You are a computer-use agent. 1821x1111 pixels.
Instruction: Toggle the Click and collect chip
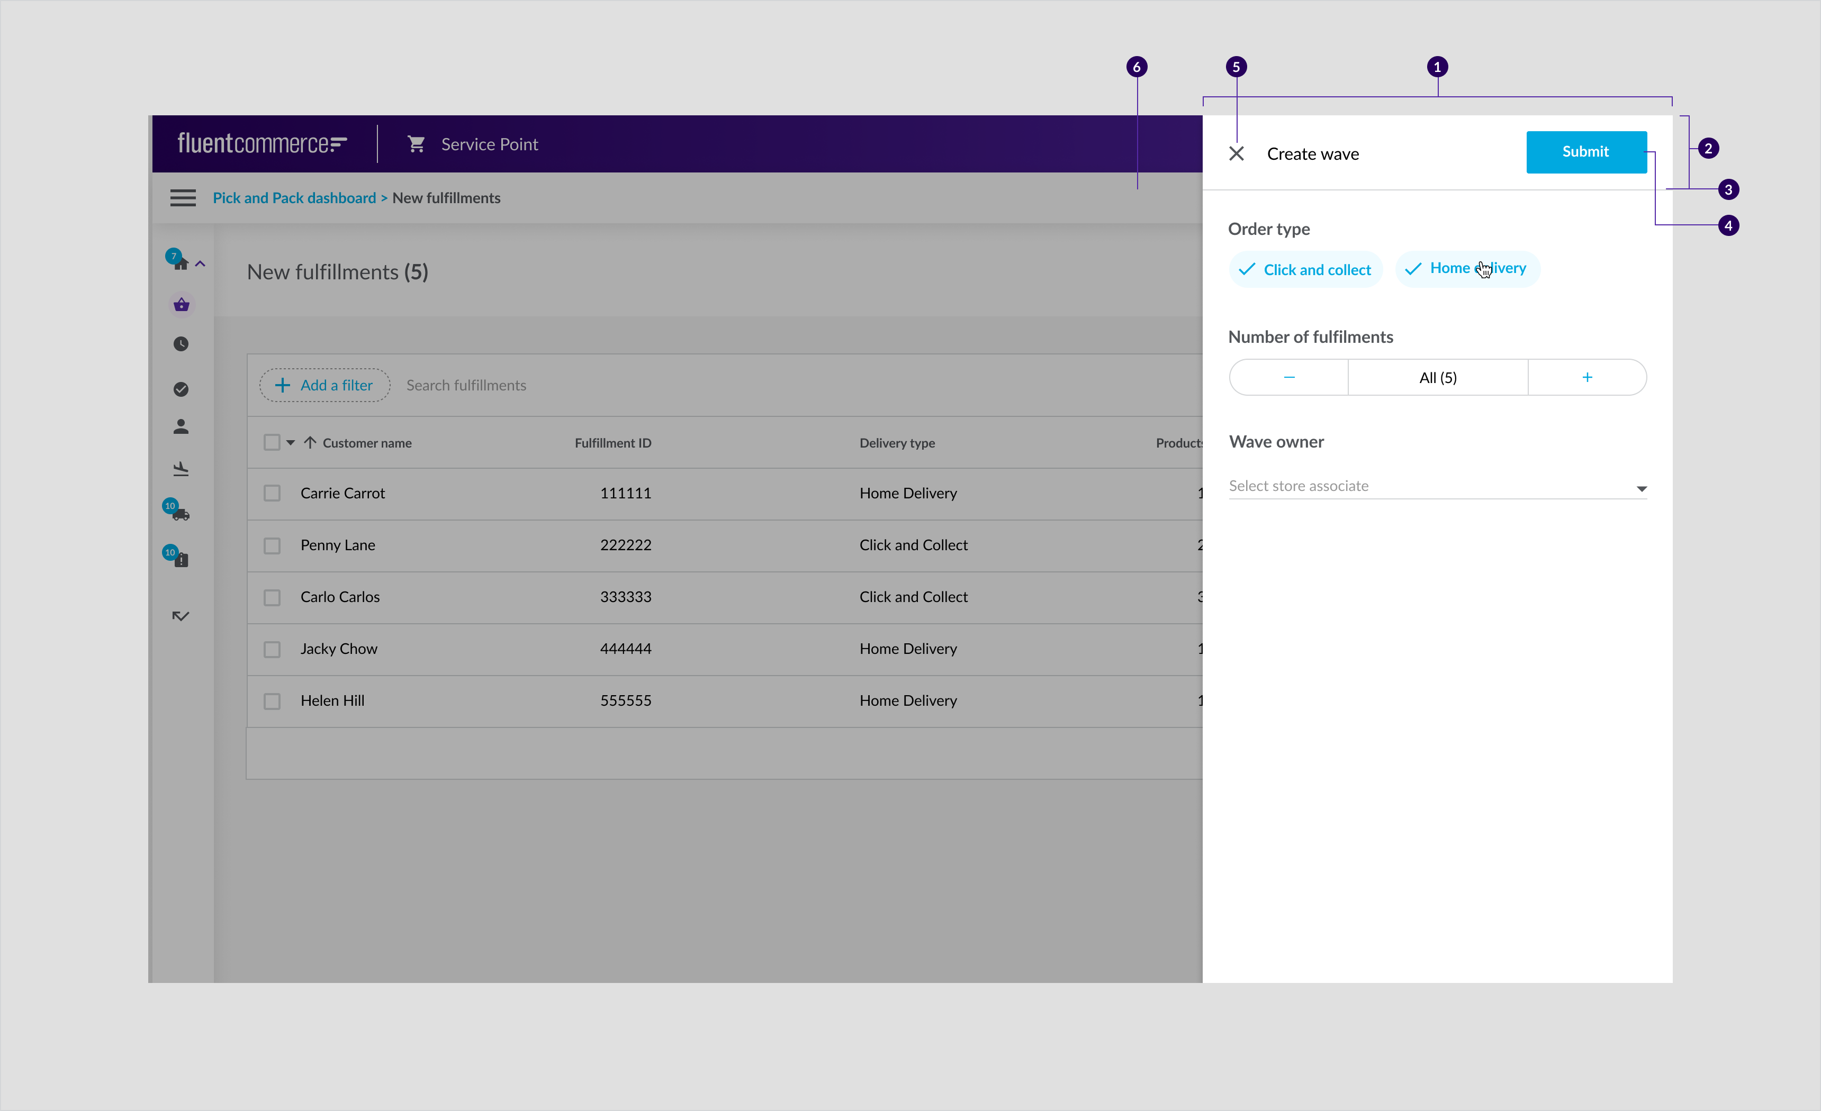click(1305, 270)
